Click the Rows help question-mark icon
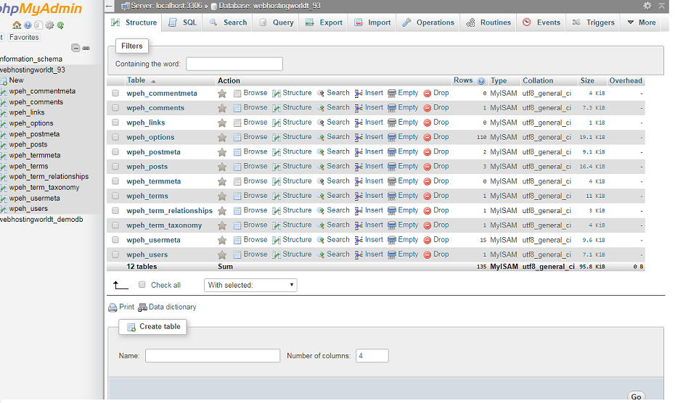699x403 pixels. pos(481,81)
